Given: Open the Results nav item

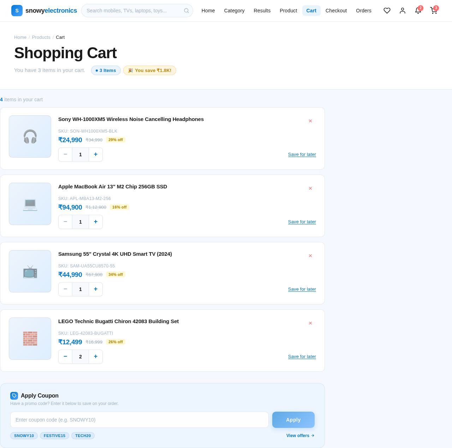Looking at the screenshot, I should [x=262, y=11].
